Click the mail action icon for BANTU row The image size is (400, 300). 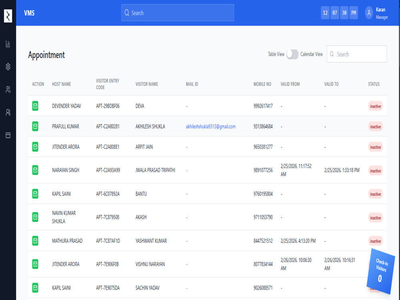pyautogui.click(x=35, y=194)
